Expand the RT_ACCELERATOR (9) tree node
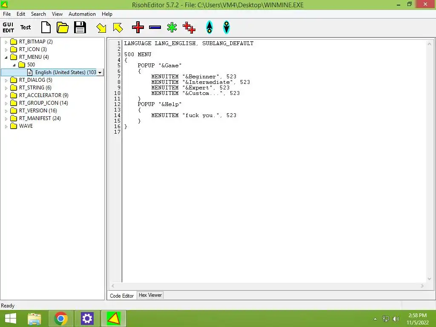436x327 pixels. [x=6, y=96]
